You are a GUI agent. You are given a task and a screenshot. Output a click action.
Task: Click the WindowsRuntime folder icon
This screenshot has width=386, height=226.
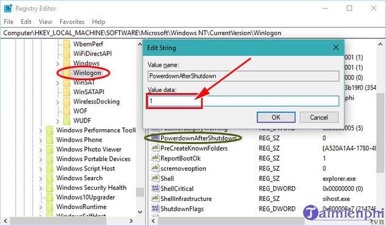50,207
